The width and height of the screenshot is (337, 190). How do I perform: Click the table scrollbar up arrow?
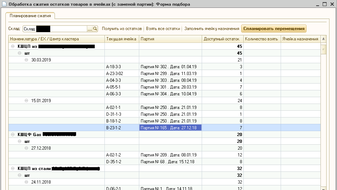click(323, 39)
